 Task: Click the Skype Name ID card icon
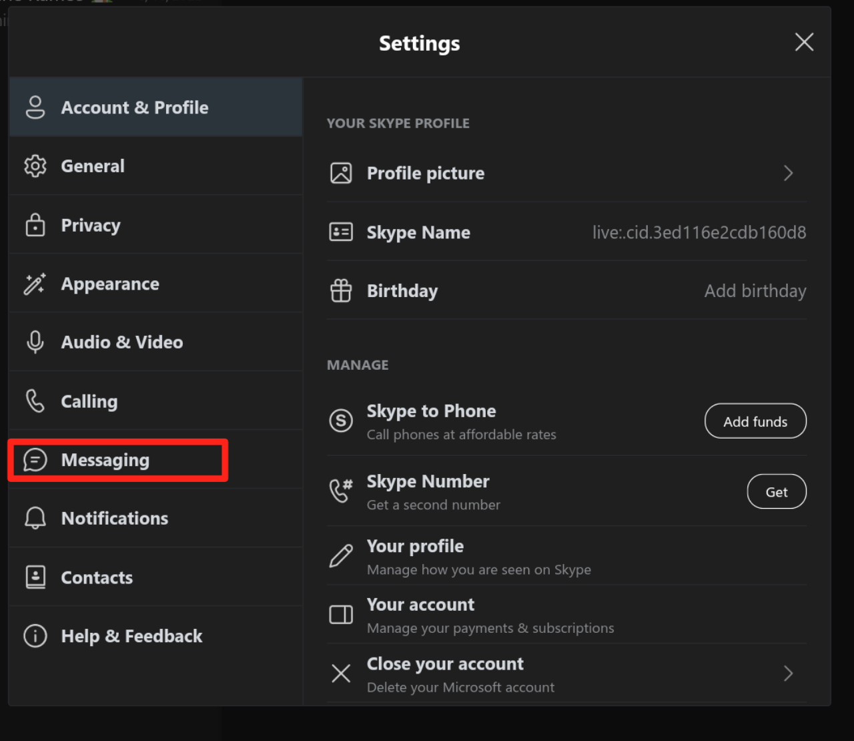341,232
